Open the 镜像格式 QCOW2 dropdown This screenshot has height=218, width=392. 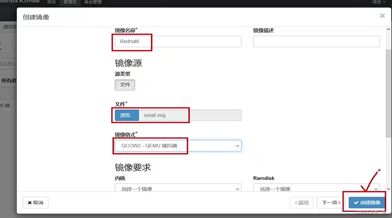coord(178,146)
